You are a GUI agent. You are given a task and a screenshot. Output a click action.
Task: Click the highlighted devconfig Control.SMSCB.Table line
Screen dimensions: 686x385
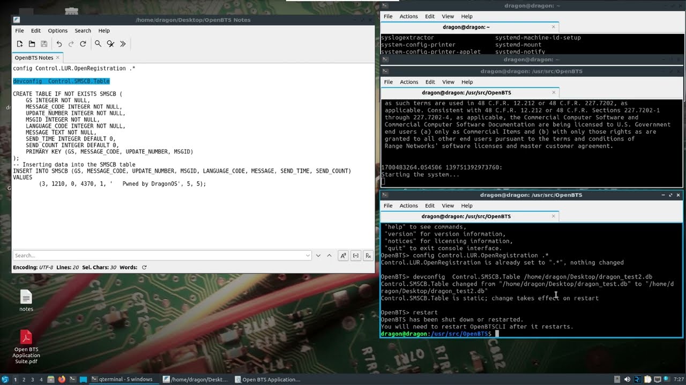pos(61,81)
